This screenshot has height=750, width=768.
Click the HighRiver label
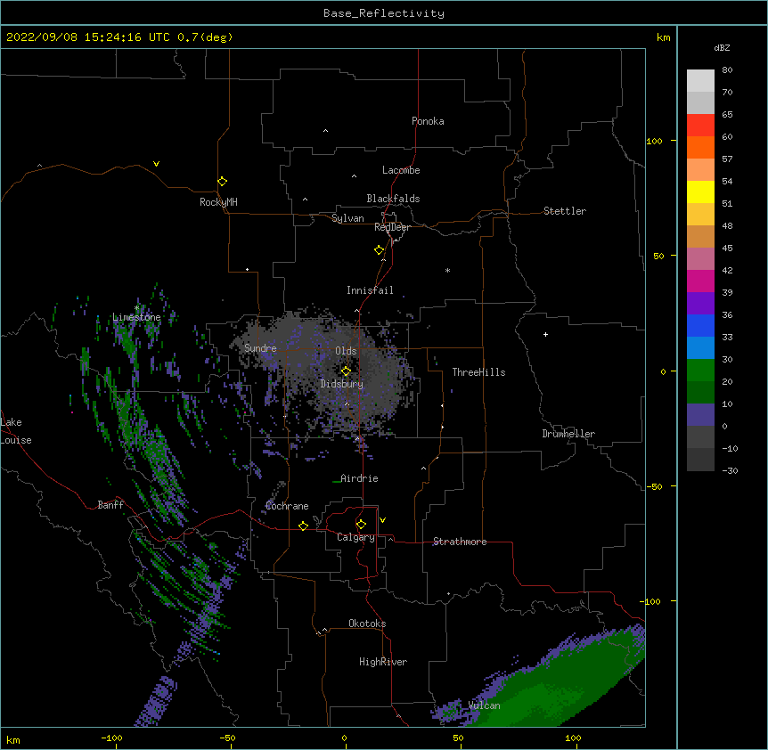click(x=383, y=662)
